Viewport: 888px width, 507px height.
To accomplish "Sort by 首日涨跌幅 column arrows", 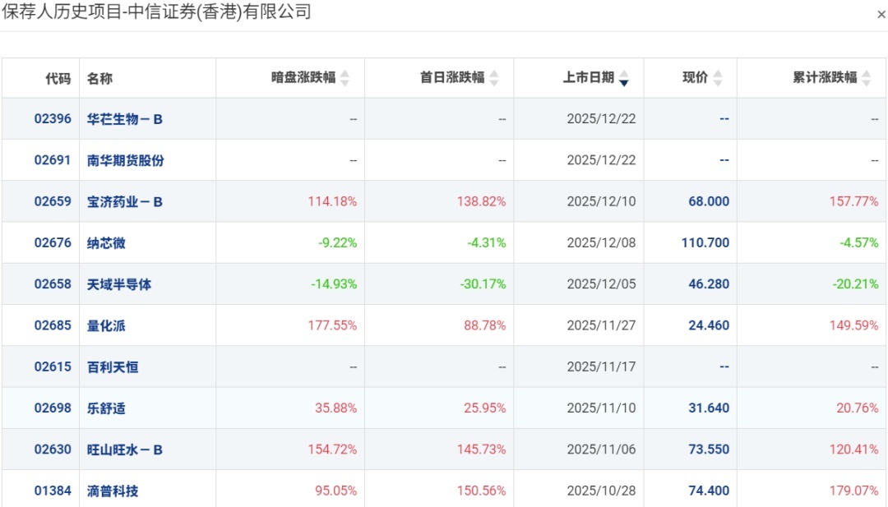I will click(493, 78).
